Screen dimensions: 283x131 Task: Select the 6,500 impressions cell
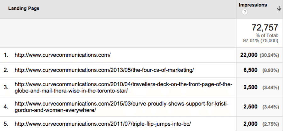(x=251, y=70)
